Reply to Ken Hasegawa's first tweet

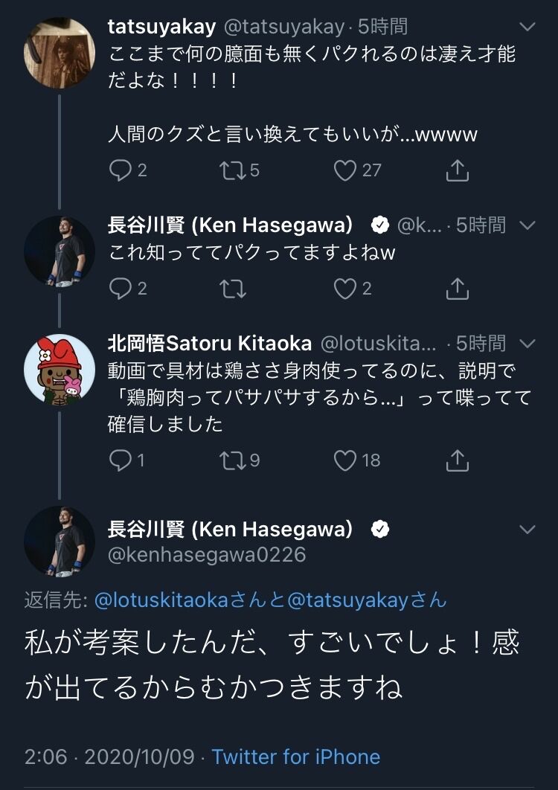120,289
